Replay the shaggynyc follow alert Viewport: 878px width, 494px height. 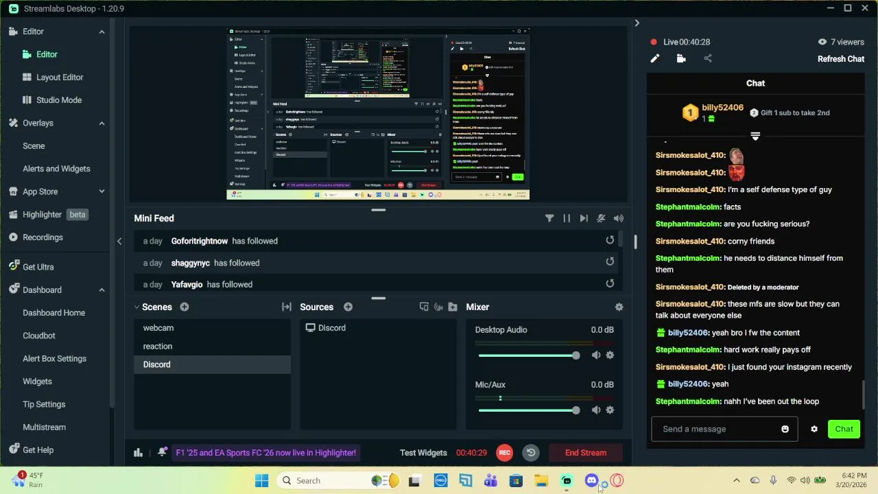(x=610, y=261)
